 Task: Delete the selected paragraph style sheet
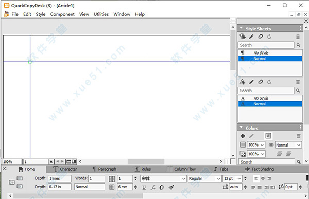[x=298, y=37]
